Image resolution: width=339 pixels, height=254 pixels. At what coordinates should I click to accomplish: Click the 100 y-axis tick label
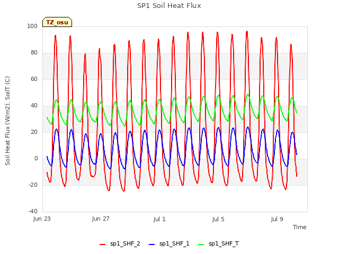click(32, 26)
